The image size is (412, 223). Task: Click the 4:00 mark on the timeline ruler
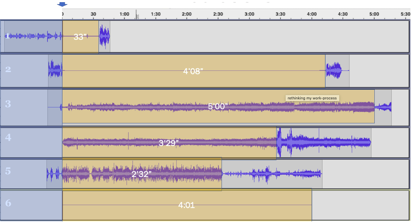click(312, 14)
